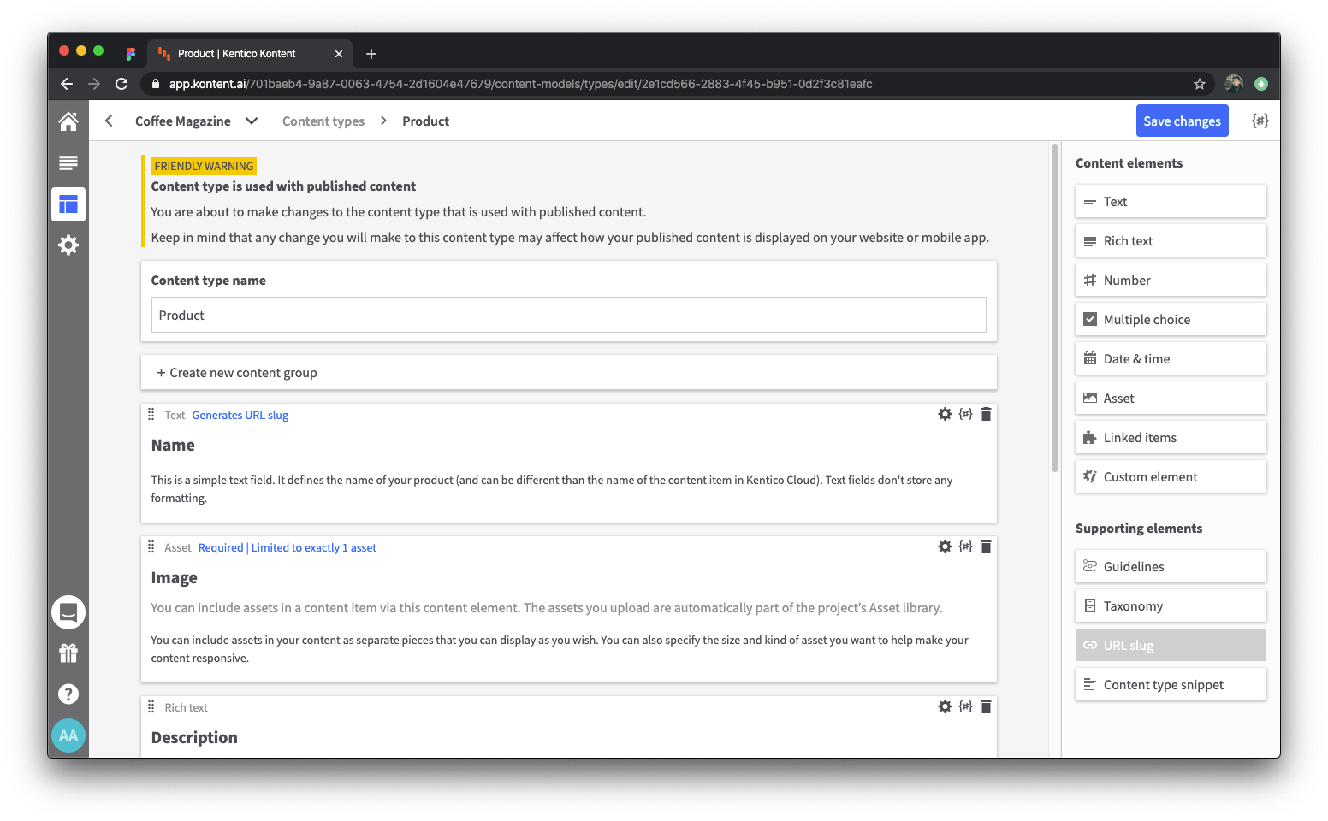The height and width of the screenshot is (821, 1328).
Task: Open the help question mark icon
Action: [68, 694]
